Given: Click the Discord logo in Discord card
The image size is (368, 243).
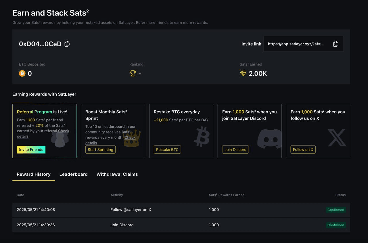Looking at the screenshot, I should tap(269, 139).
